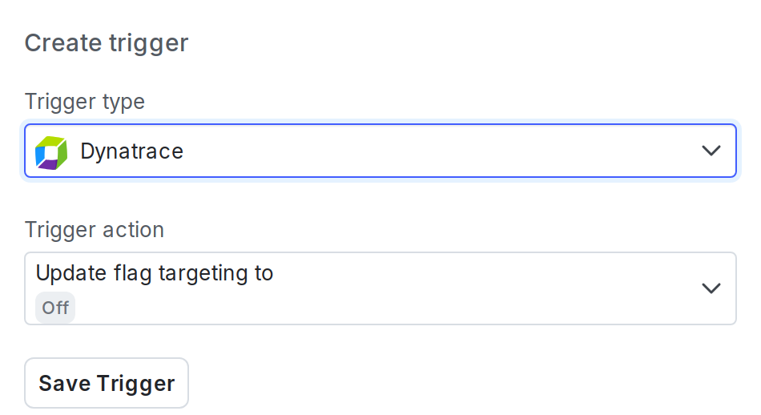
Task: Click the gray Off status pill
Action: [55, 308]
